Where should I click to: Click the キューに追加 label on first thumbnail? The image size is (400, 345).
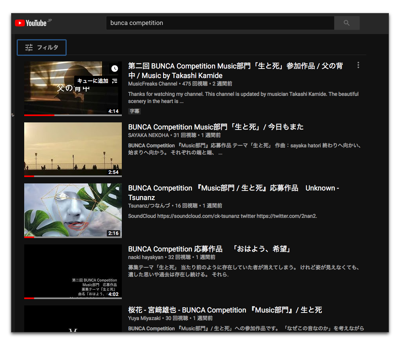pyautogui.click(x=92, y=81)
